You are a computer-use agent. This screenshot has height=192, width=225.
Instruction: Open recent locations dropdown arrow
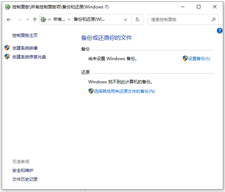coord(27,19)
